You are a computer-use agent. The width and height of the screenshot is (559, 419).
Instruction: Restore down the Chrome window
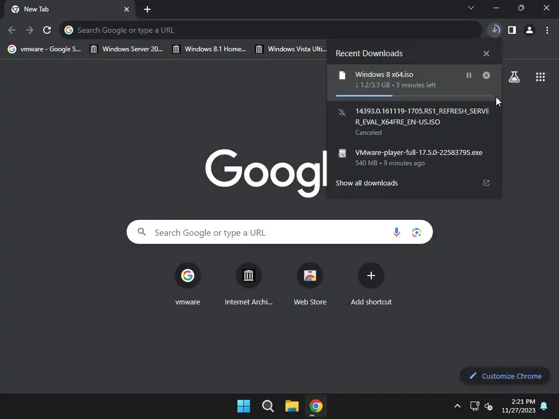pyautogui.click(x=521, y=8)
